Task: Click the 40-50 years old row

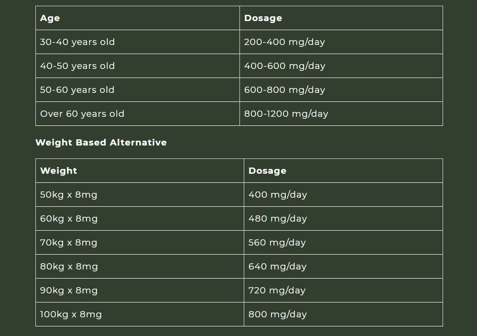Action: [239, 66]
